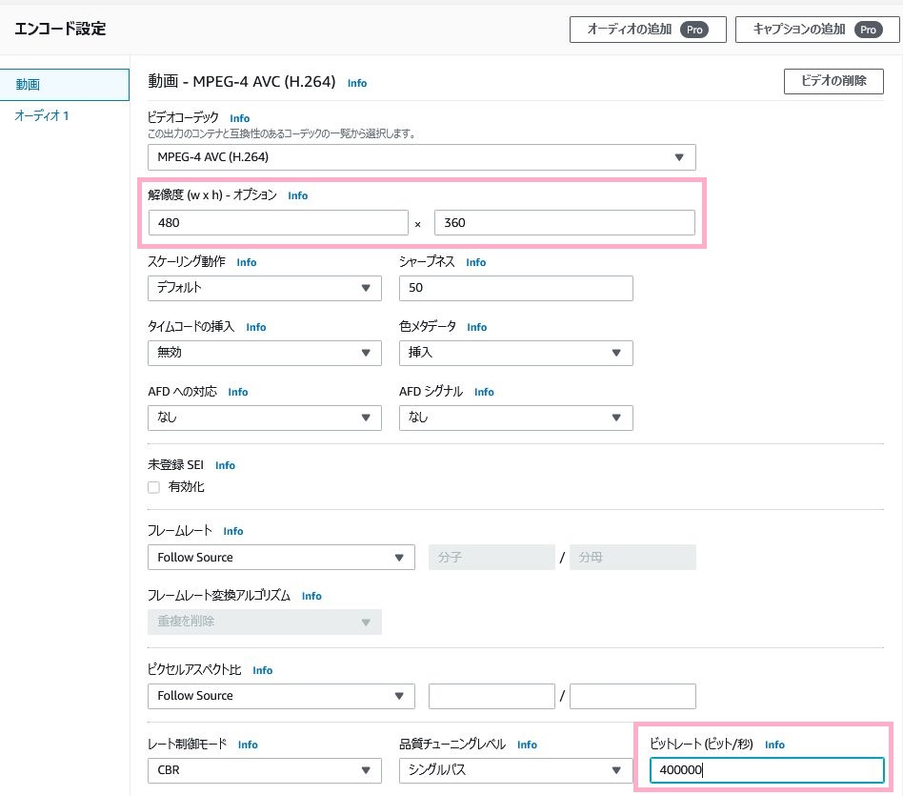
Task: Expand the タイムコードの挿入 無効 dropdown
Action: coord(265,353)
